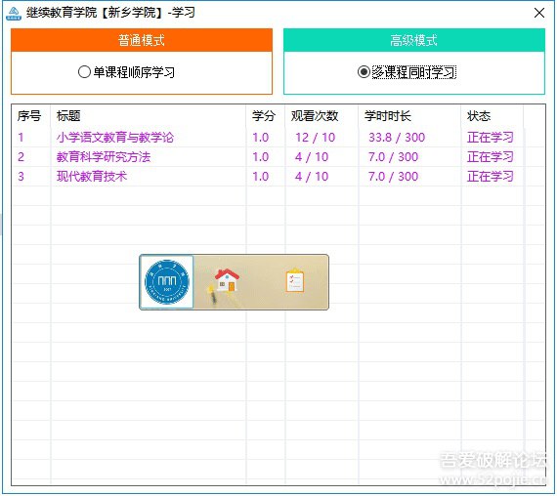Click 正在学习 status of 现代教育技术

(491, 177)
